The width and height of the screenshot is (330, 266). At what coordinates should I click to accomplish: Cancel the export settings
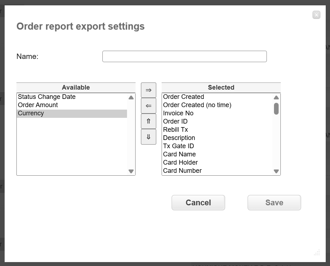(x=198, y=202)
